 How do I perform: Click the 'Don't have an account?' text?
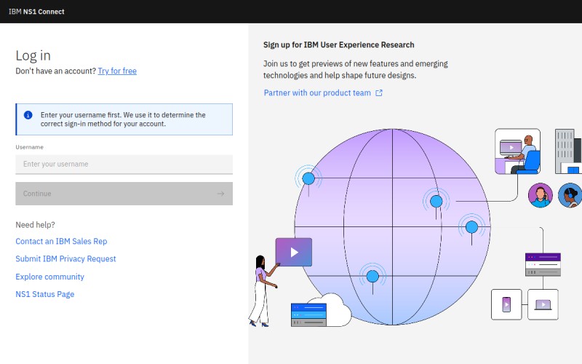click(56, 71)
